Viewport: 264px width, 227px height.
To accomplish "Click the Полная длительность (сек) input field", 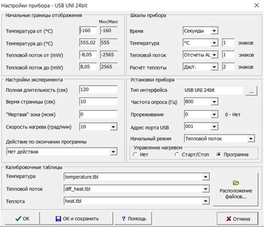I will (x=98, y=90).
